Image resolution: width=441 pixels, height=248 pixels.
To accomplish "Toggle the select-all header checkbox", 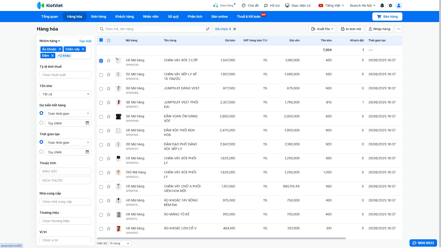I will pos(101,40).
